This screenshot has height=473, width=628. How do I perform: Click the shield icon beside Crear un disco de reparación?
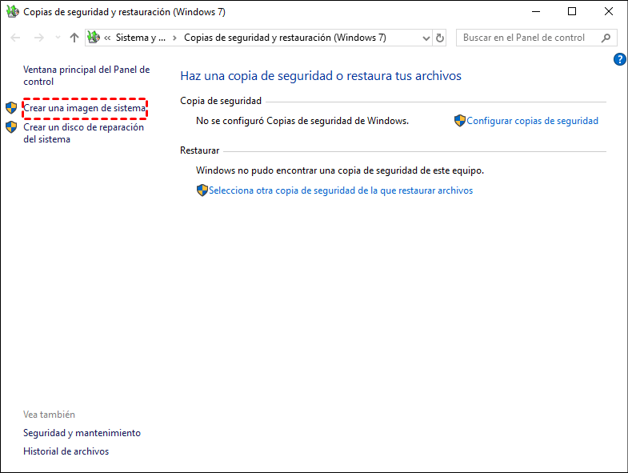pyautogui.click(x=11, y=127)
